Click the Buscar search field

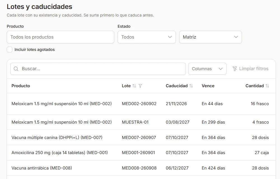click(x=98, y=69)
